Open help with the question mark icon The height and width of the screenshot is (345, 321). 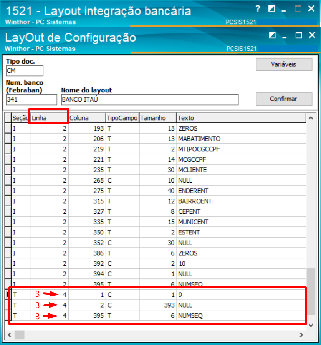258,9
